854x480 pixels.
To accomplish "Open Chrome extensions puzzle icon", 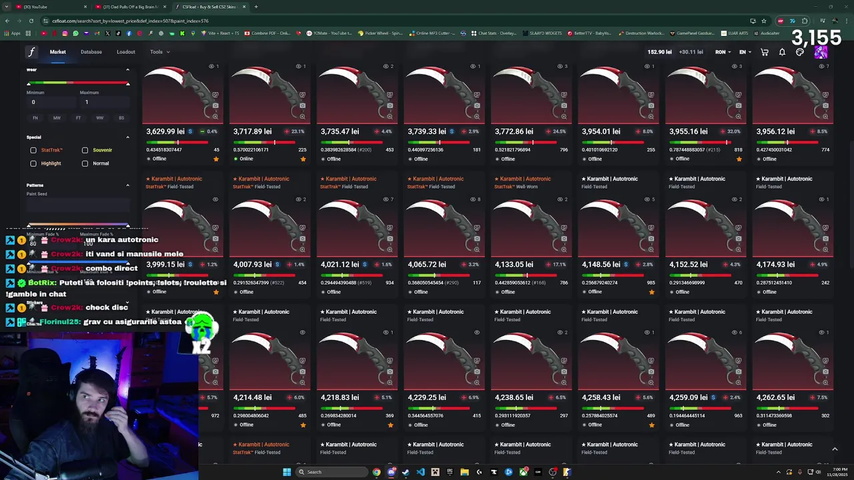I will tap(805, 21).
